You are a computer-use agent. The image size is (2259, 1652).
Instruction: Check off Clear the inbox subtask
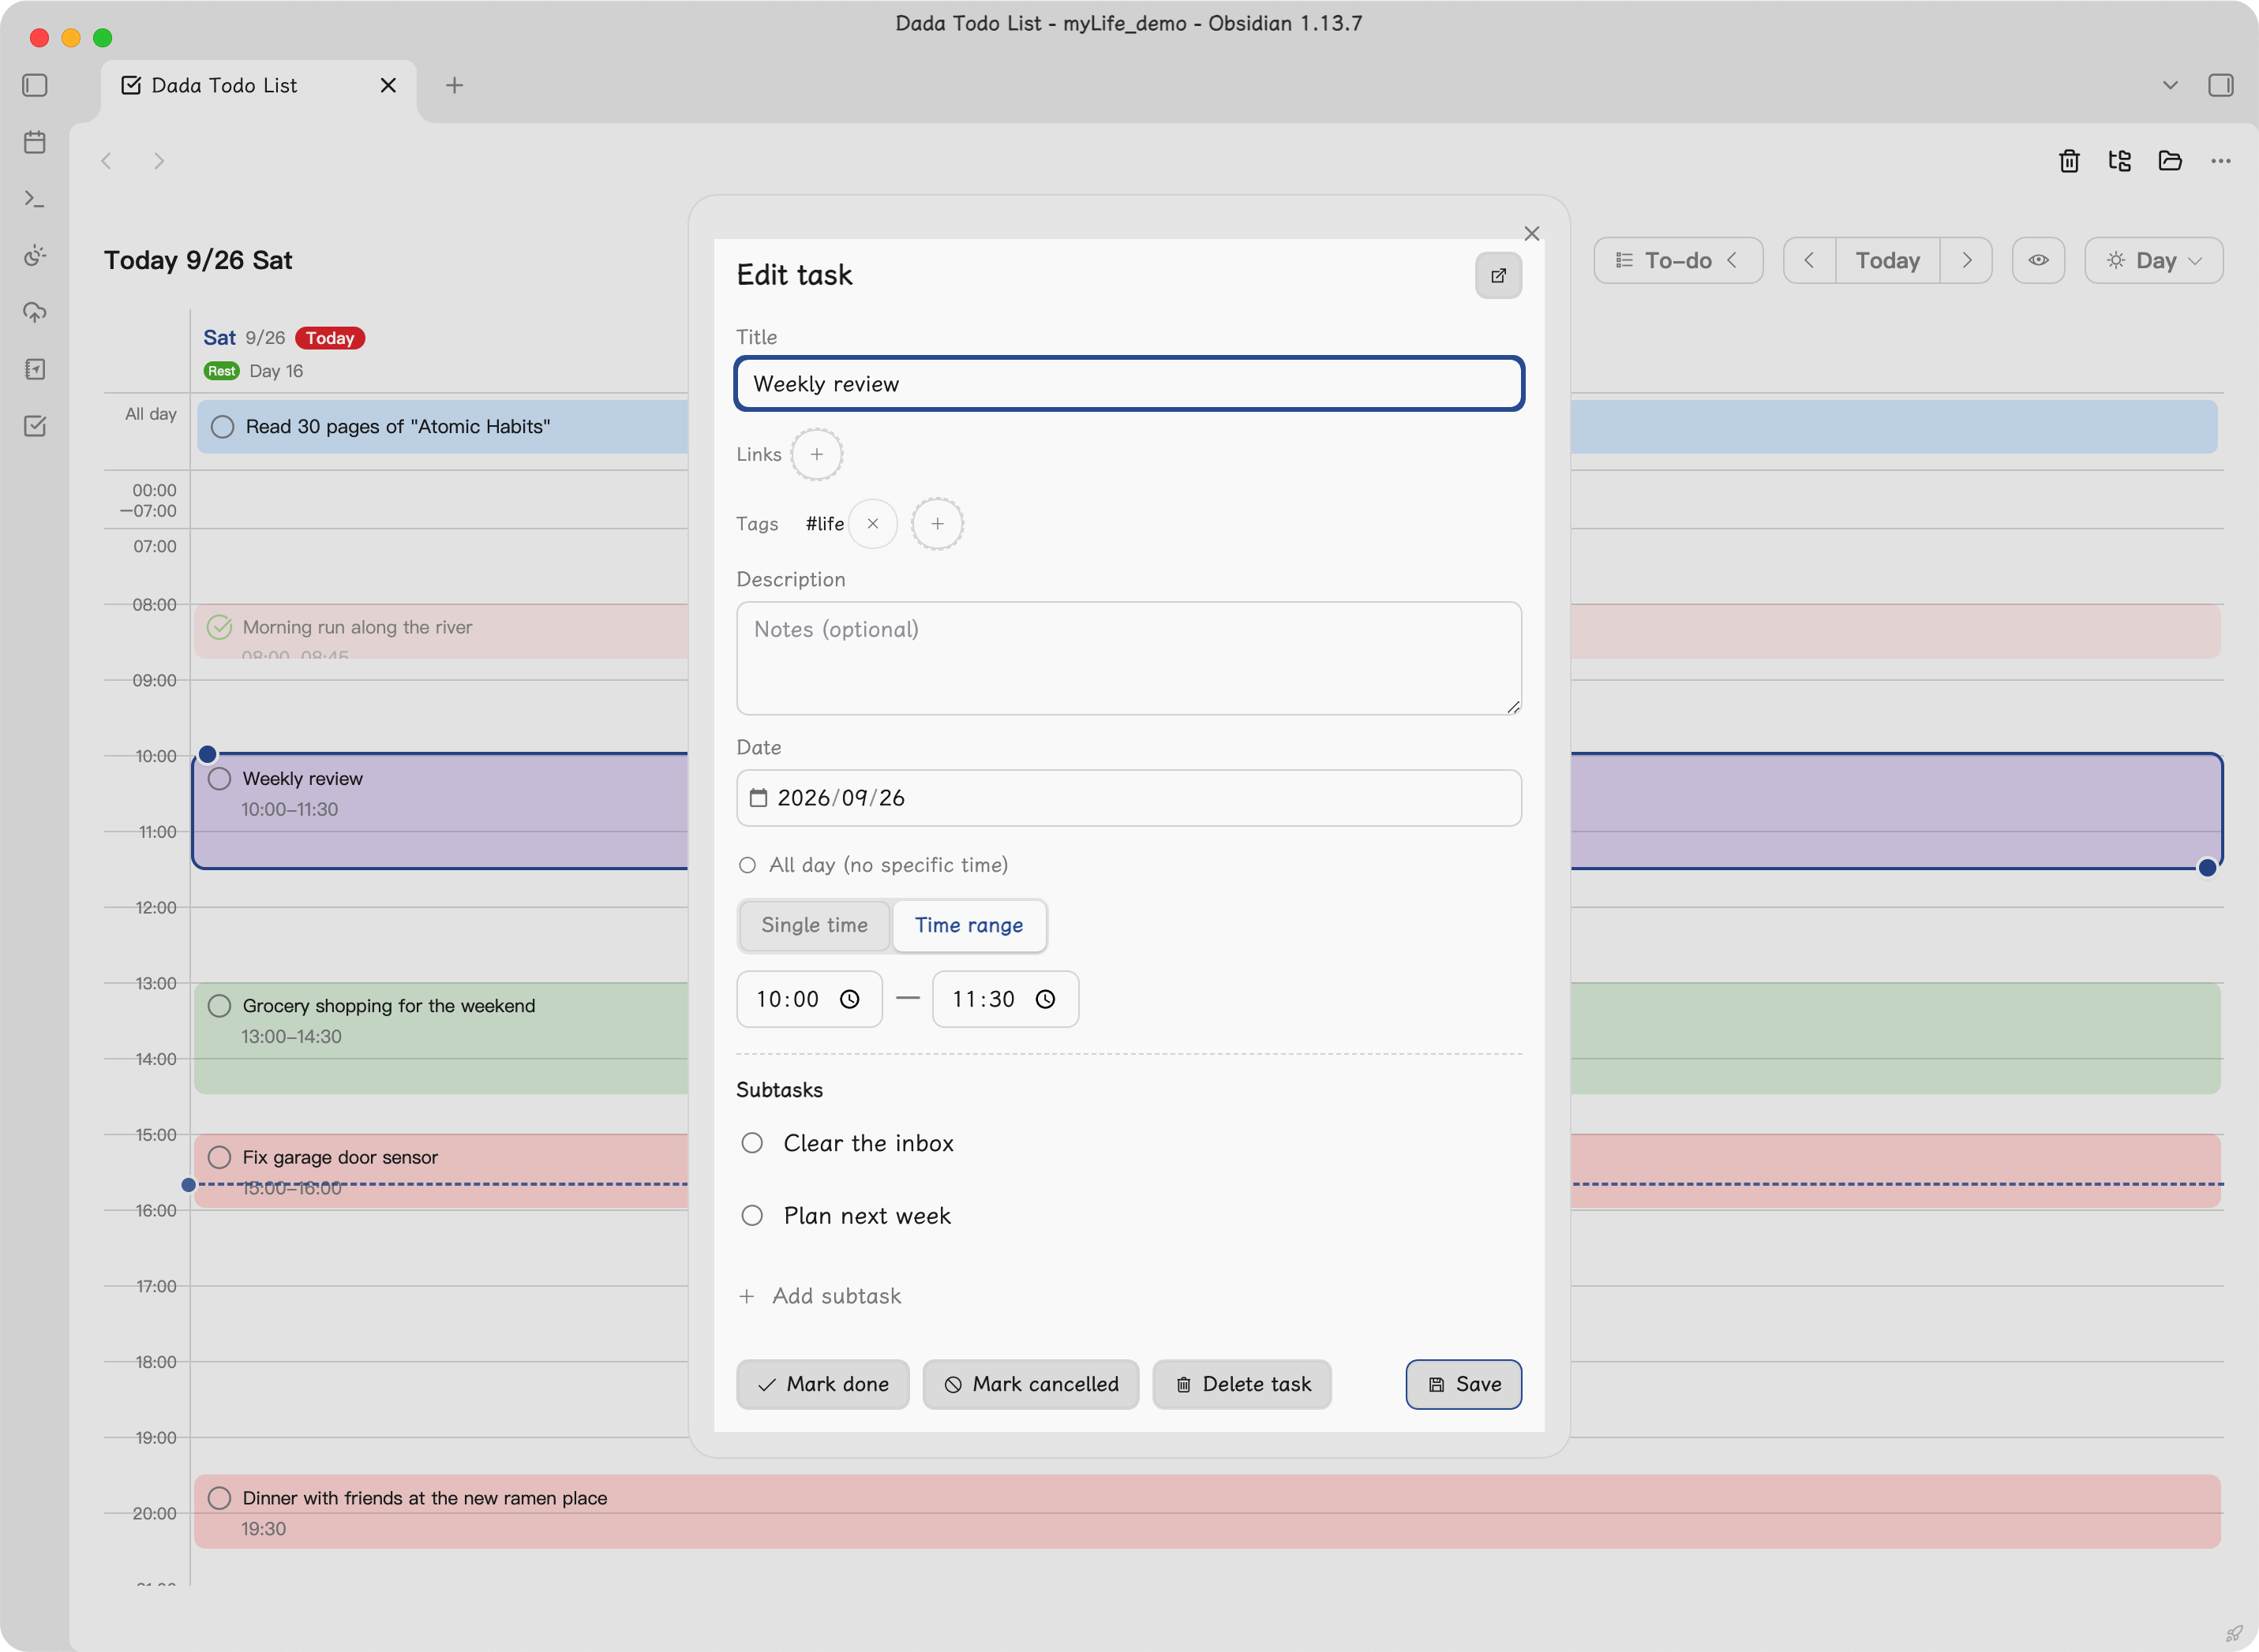(752, 1143)
